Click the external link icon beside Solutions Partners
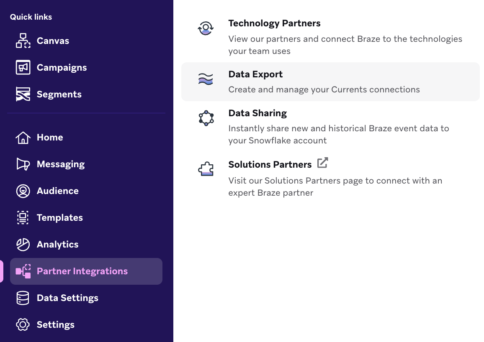484x342 pixels. click(322, 163)
